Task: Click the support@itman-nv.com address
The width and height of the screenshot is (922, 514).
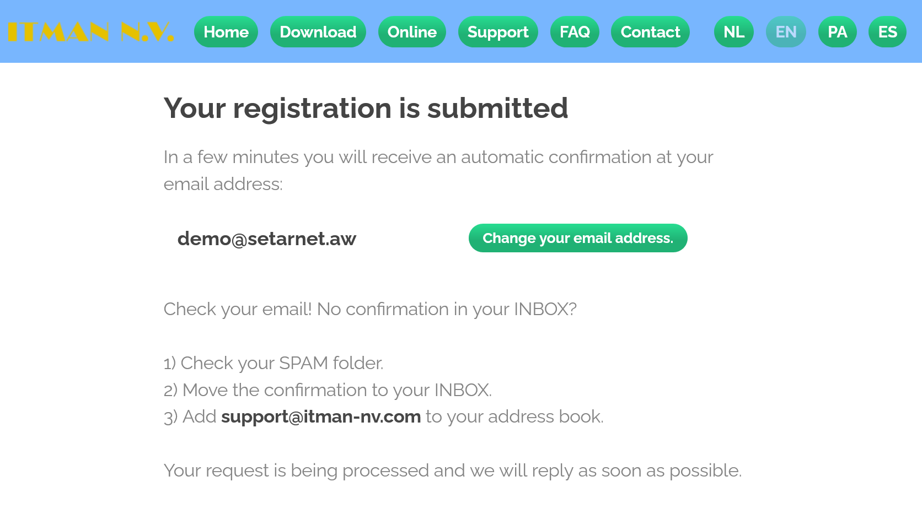Action: (x=321, y=416)
